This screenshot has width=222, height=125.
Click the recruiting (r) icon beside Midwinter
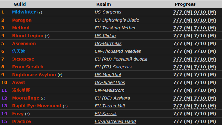pos(40,13)
